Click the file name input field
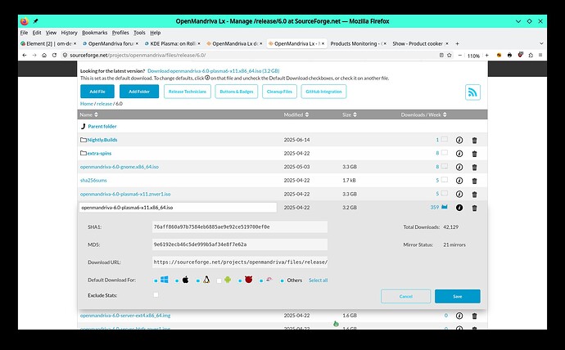The image size is (565, 350). click(178, 208)
